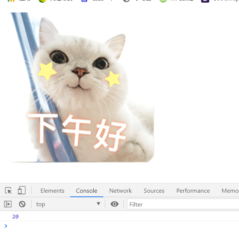Click the white cat image

(x=80, y=87)
